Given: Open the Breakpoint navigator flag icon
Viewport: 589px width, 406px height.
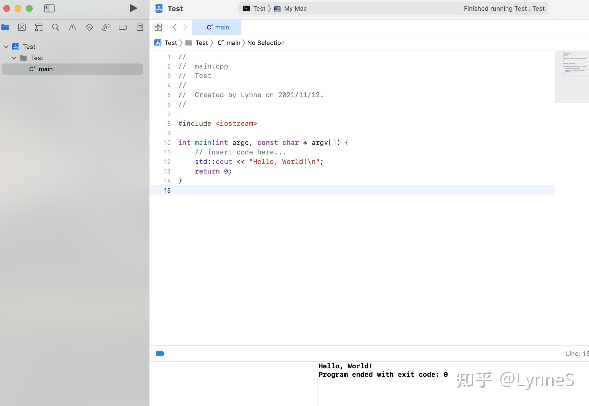Looking at the screenshot, I should pyautogui.click(x=123, y=27).
